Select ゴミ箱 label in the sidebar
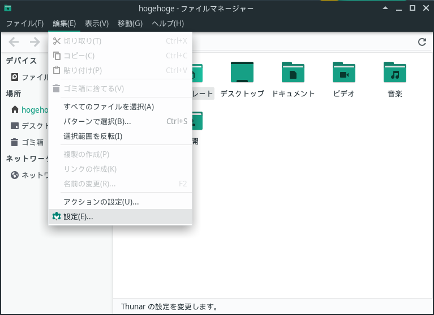 (x=33, y=142)
